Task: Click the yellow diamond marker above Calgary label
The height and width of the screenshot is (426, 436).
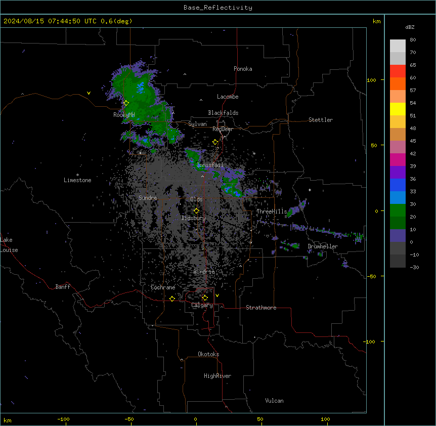Action: click(205, 298)
